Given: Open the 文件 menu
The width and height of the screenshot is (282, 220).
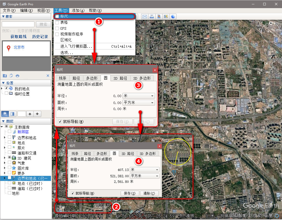Looking at the screenshot, I should (x=9, y=11).
